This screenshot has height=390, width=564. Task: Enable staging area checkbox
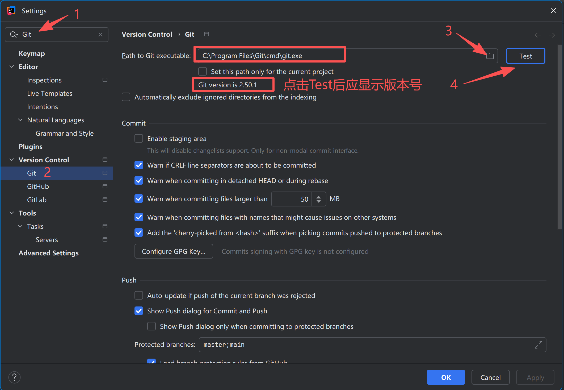click(139, 139)
